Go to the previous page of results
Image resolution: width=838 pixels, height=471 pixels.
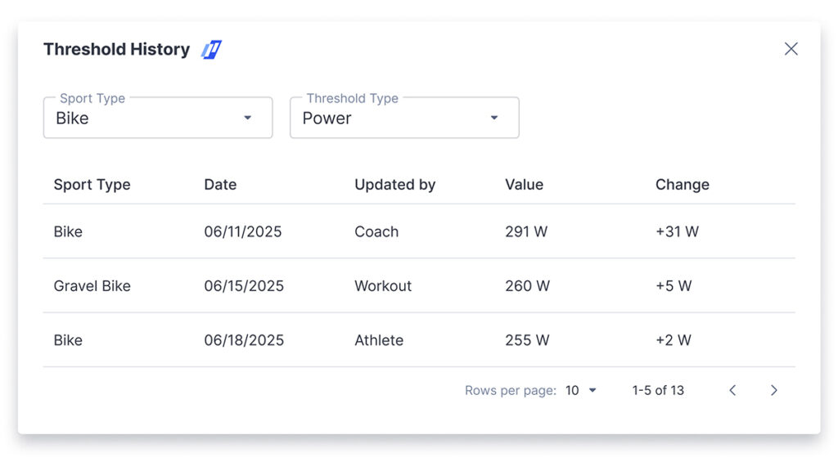tap(732, 390)
